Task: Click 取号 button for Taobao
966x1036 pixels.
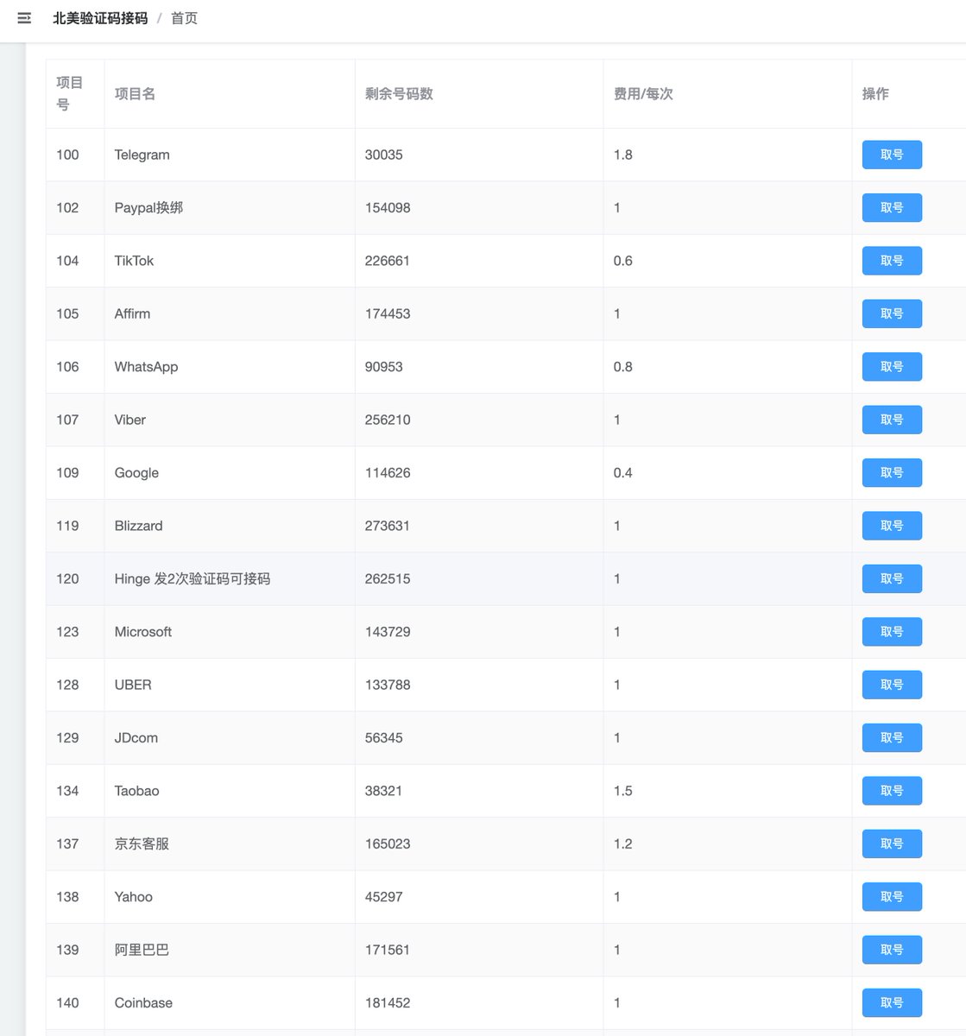Action: point(892,791)
